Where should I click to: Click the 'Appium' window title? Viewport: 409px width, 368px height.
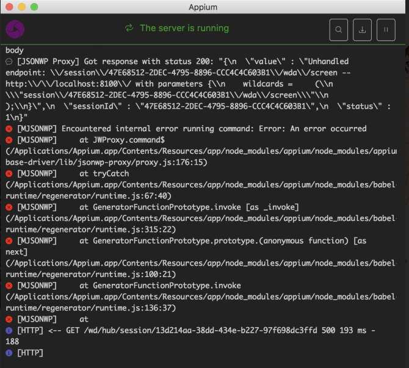click(203, 7)
